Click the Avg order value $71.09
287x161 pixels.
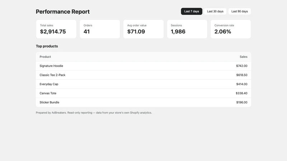tap(136, 31)
